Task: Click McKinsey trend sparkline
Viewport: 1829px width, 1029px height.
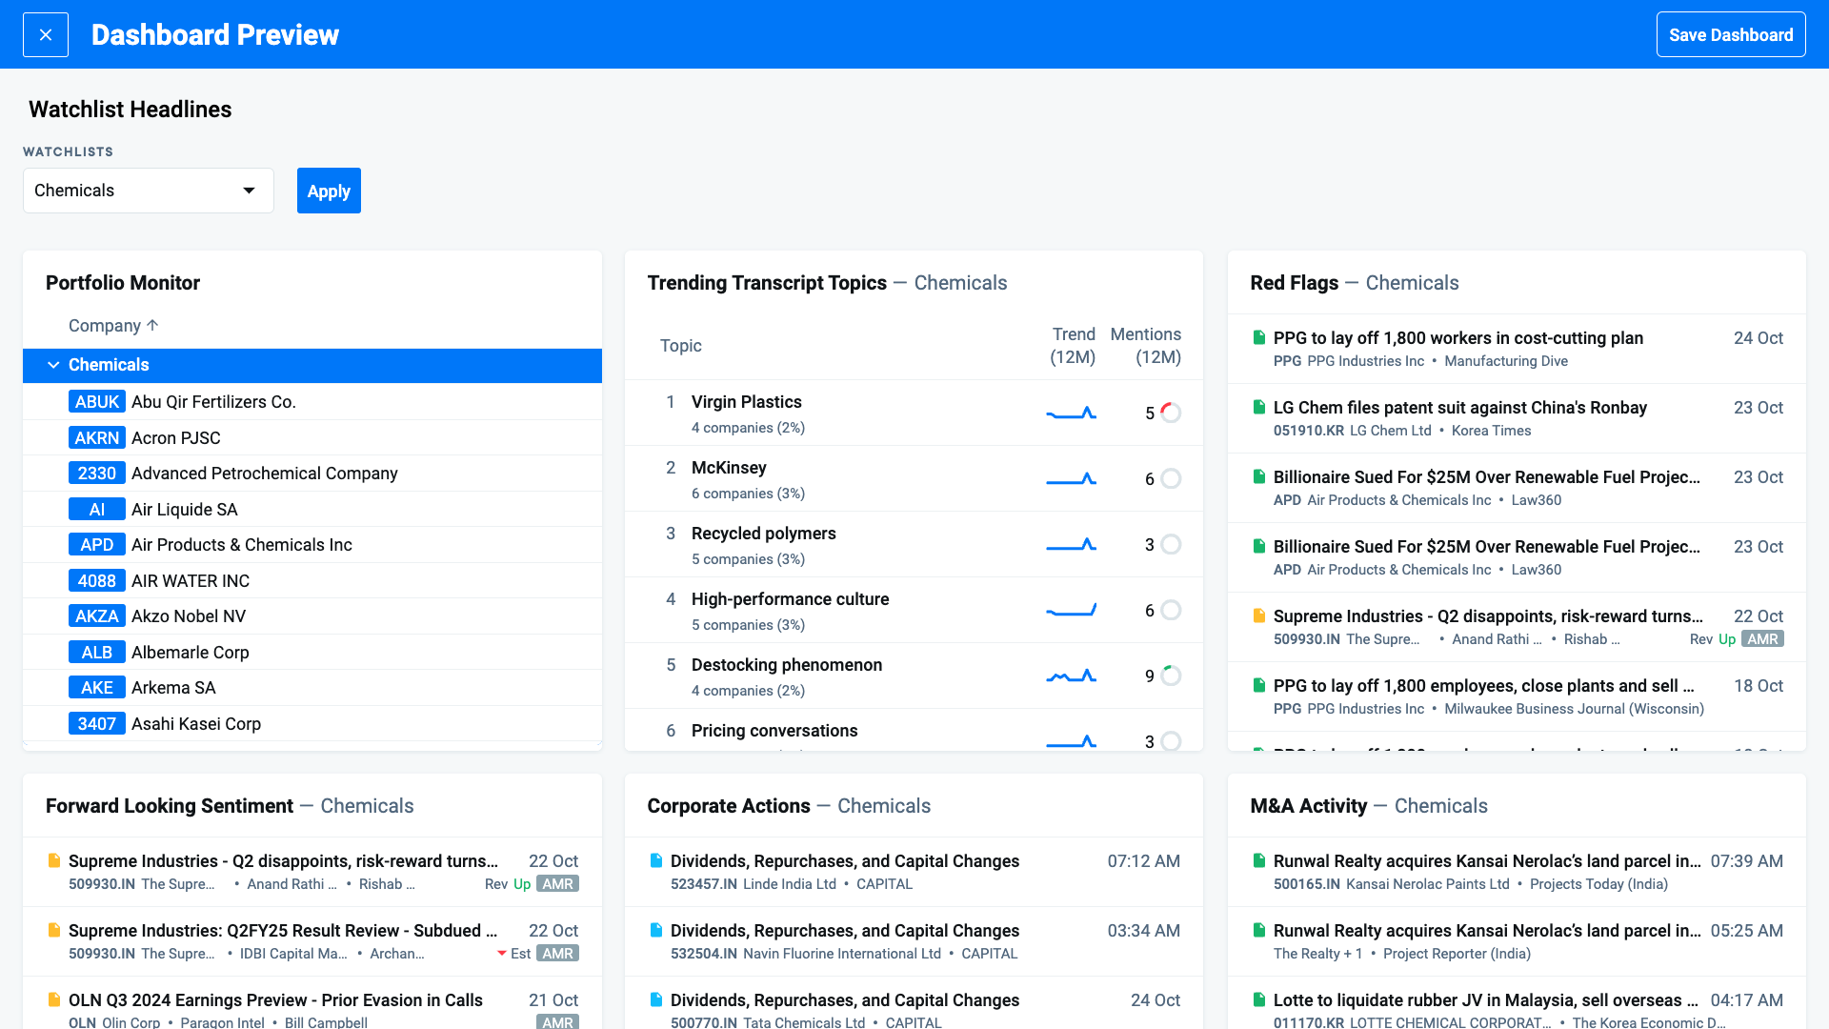Action: tap(1071, 478)
